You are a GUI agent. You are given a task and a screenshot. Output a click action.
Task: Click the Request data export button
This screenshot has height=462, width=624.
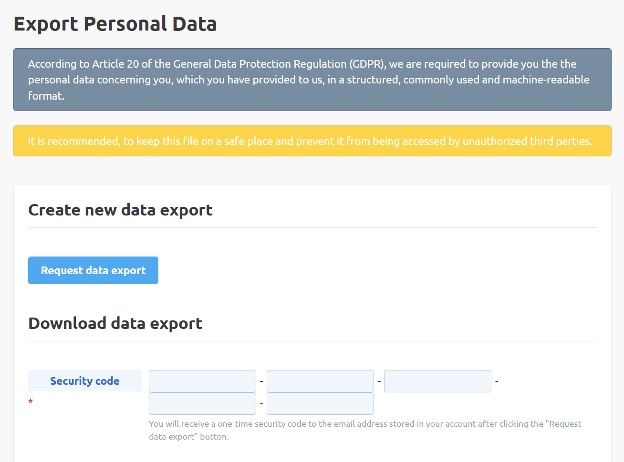(x=93, y=270)
